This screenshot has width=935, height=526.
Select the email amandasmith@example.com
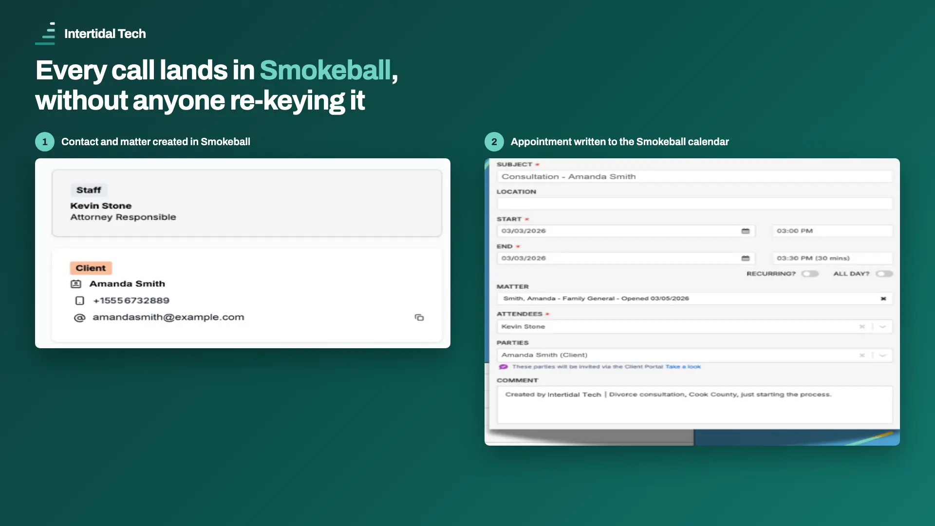tap(168, 318)
